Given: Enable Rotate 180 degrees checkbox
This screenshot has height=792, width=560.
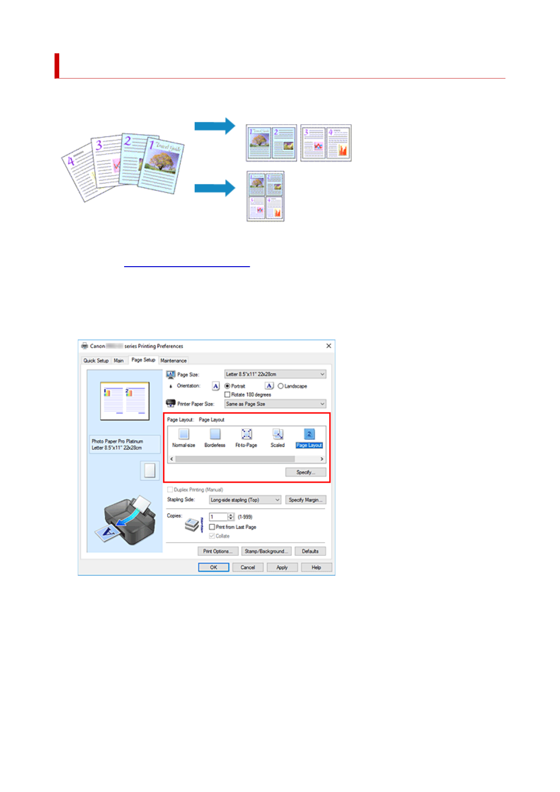Looking at the screenshot, I should 228,395.
